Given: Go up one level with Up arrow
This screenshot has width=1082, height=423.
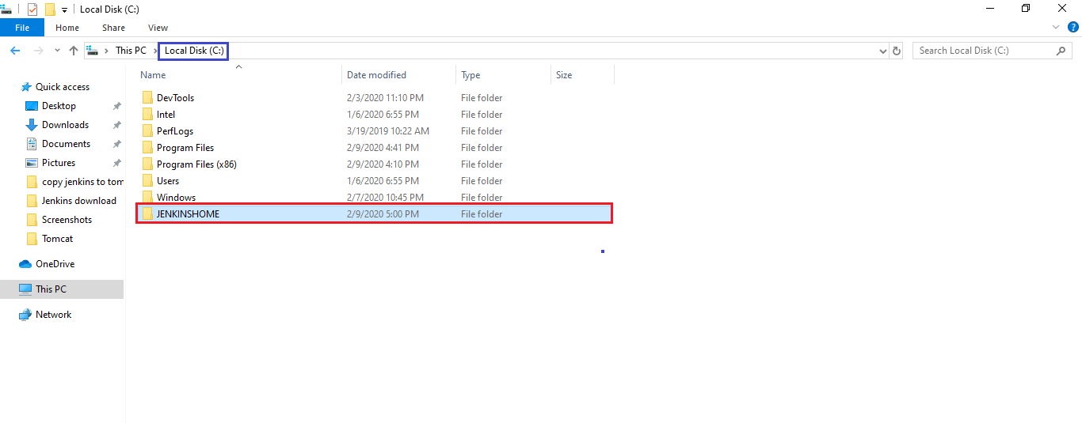Looking at the screenshot, I should pos(74,51).
